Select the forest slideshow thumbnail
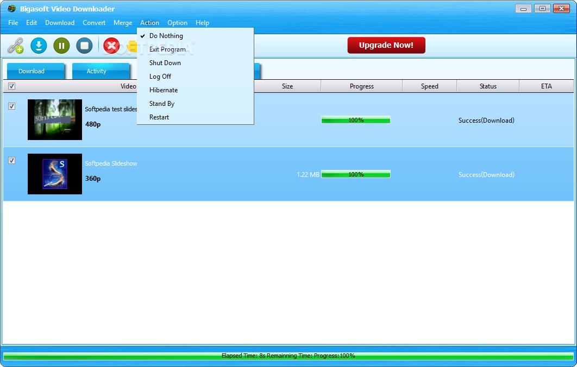Image resolution: width=577 pixels, height=367 pixels. (x=55, y=119)
